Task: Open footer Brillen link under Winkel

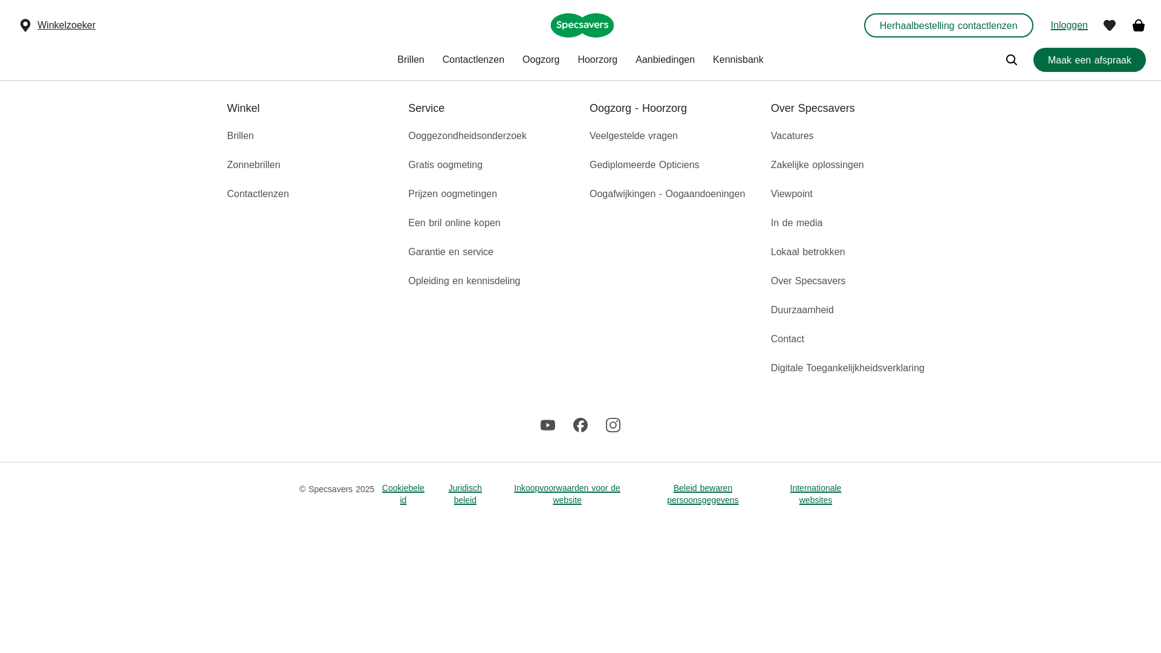Action: pos(241,136)
